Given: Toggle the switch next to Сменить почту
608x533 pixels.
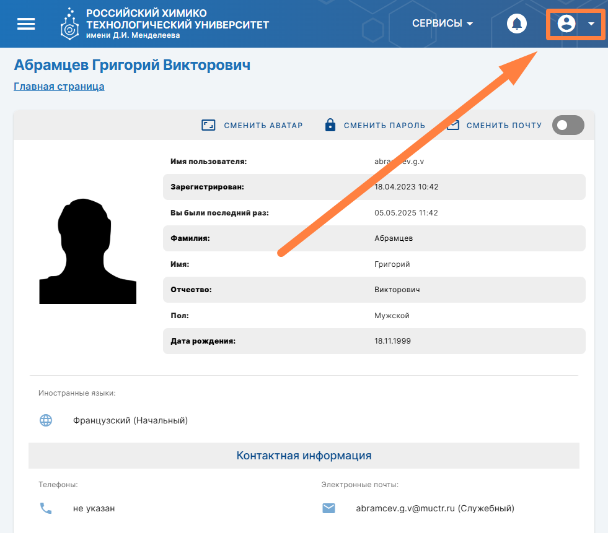Looking at the screenshot, I should pos(568,125).
